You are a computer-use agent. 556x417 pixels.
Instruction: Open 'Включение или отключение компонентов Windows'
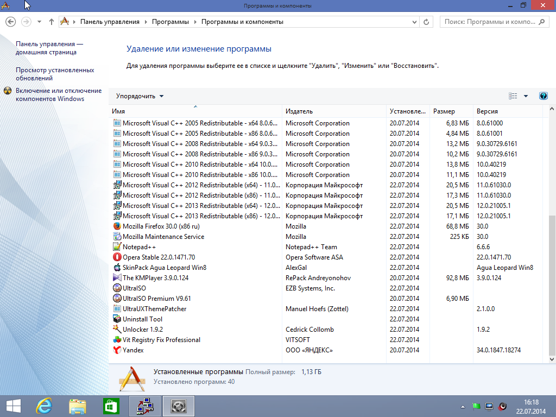click(x=59, y=94)
